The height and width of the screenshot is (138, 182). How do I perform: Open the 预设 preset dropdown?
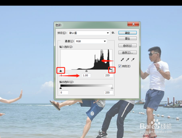89,33
